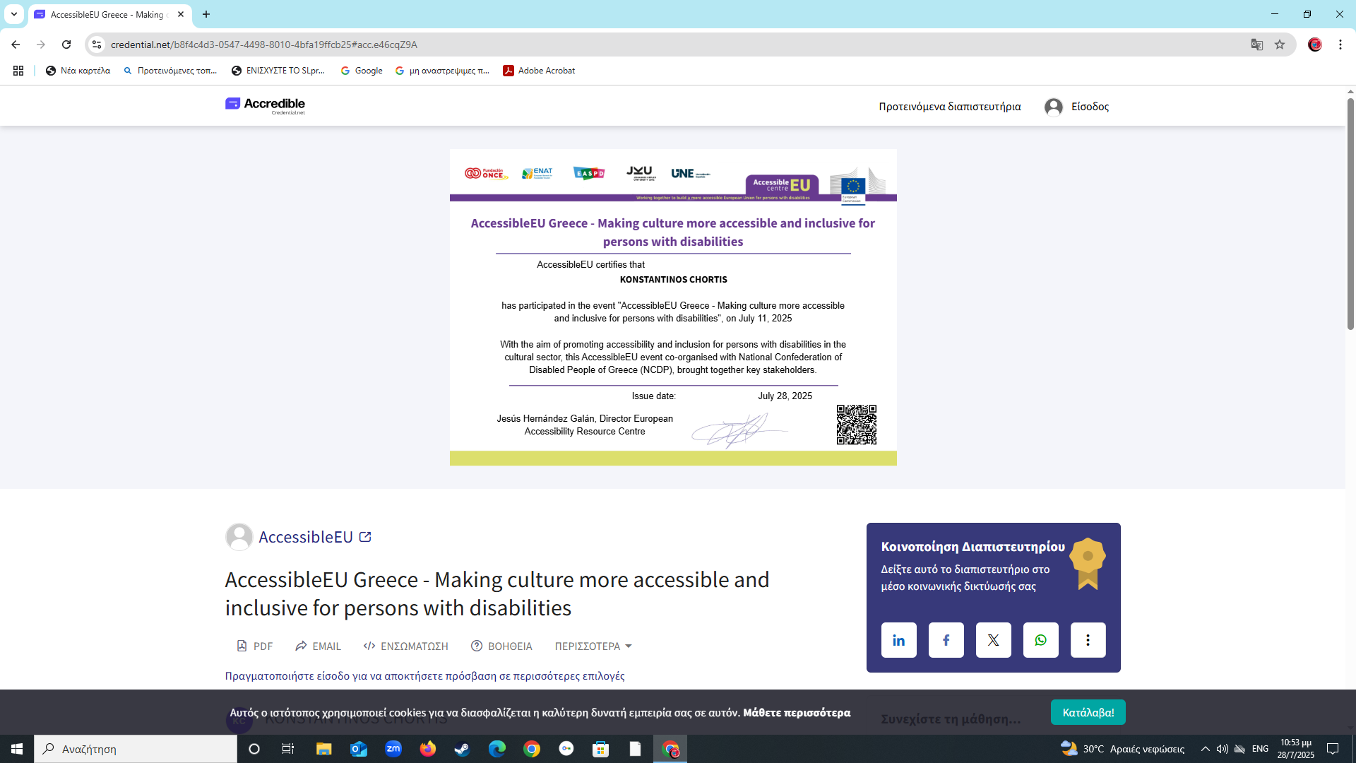The width and height of the screenshot is (1356, 763).
Task: Open weather widget 30°C
Action: [x=1122, y=749]
